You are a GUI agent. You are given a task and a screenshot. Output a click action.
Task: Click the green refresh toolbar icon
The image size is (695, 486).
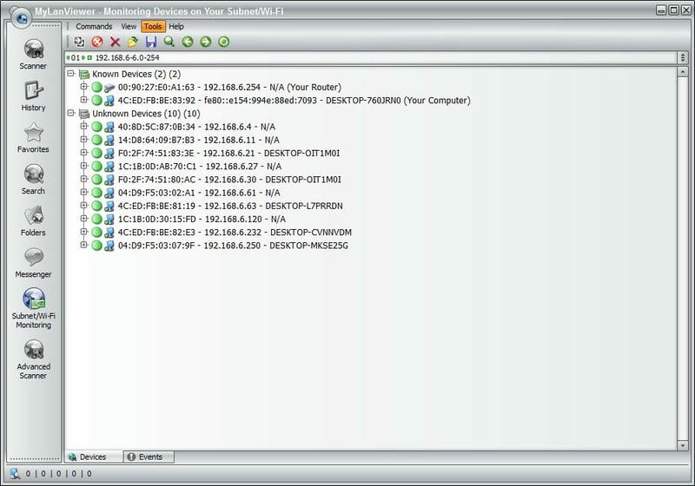pyautogui.click(x=223, y=42)
